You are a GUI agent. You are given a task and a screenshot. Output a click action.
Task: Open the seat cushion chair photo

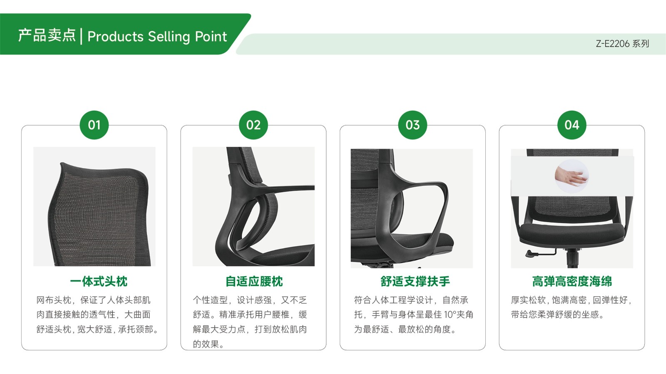coord(572,208)
